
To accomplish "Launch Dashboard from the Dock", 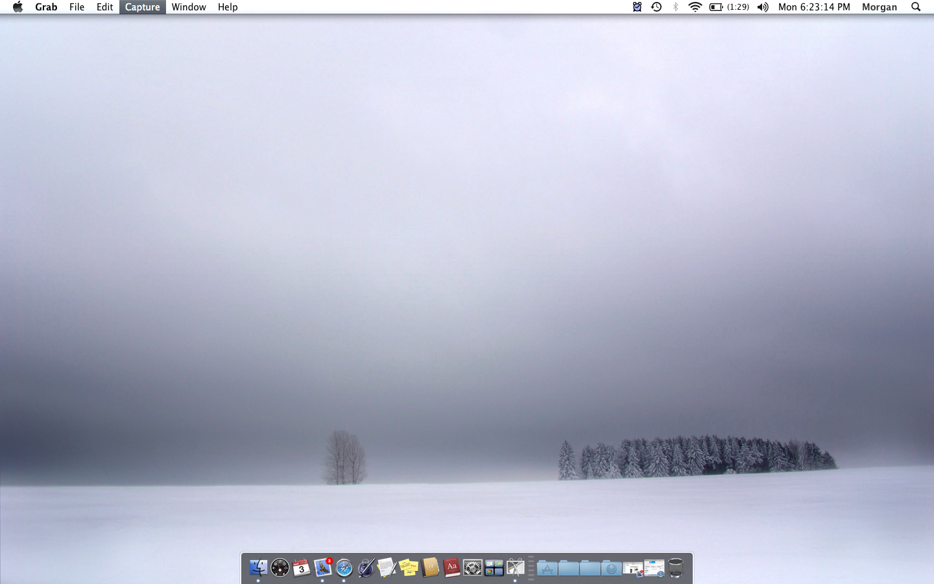I will [x=280, y=568].
